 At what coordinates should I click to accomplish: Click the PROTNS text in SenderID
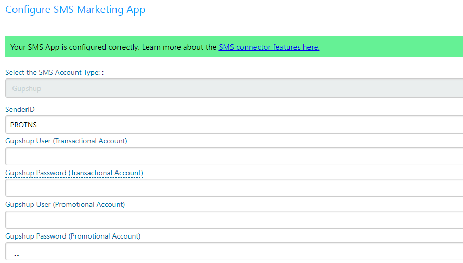point(23,125)
